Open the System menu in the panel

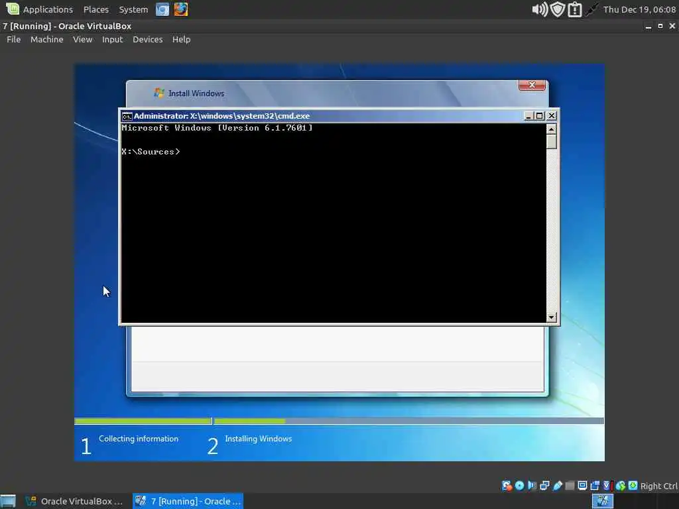pyautogui.click(x=133, y=9)
